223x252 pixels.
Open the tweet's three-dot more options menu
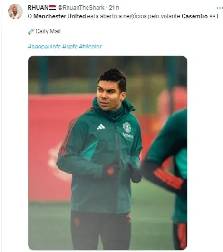click(x=220, y=8)
